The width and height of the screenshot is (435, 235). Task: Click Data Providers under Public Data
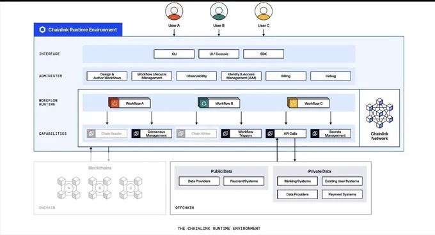pyautogui.click(x=199, y=181)
